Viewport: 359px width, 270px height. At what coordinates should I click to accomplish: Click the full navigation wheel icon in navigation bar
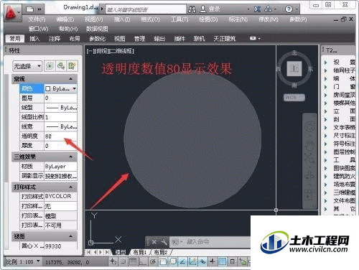point(309,127)
